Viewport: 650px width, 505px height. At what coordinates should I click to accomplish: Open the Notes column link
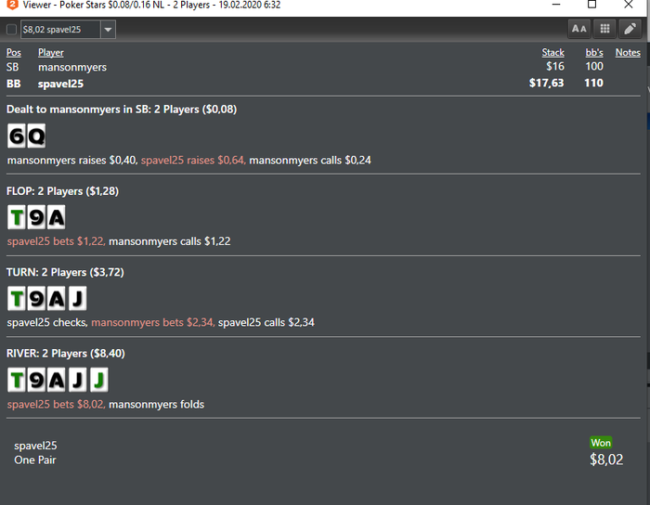(x=628, y=53)
